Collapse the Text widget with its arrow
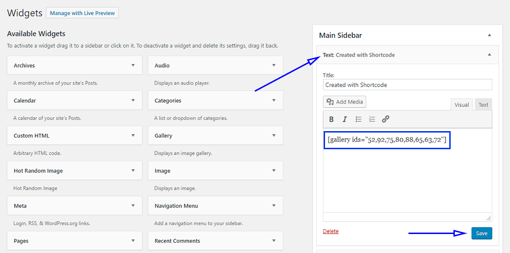 pyautogui.click(x=489, y=55)
